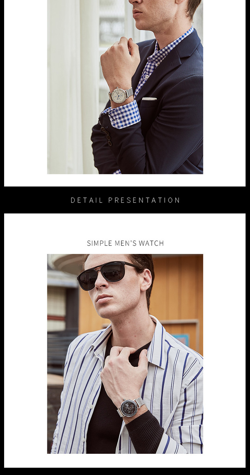Click the navy blazer sleeve buttons
Viewport: 250px width, 475px height.
click(x=106, y=134)
